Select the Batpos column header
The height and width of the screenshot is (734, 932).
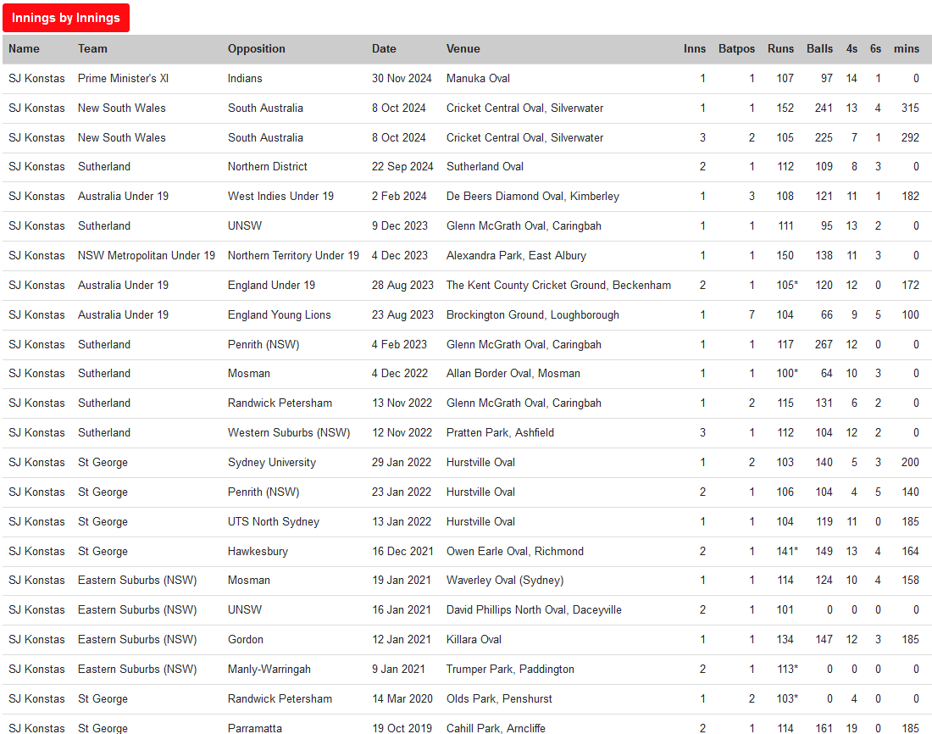[x=736, y=49]
